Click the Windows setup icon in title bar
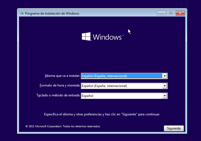201x141 pixels. (x=22, y=13)
